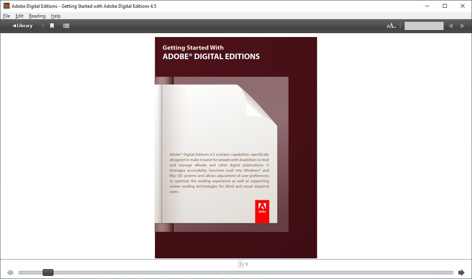Maximize the Adobe Digital Editions window
The image size is (472, 279).
click(445, 6)
